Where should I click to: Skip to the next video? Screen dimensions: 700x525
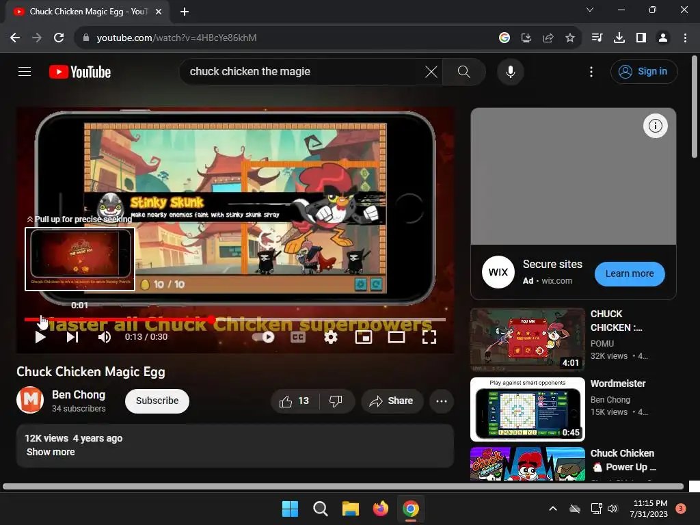tap(72, 337)
